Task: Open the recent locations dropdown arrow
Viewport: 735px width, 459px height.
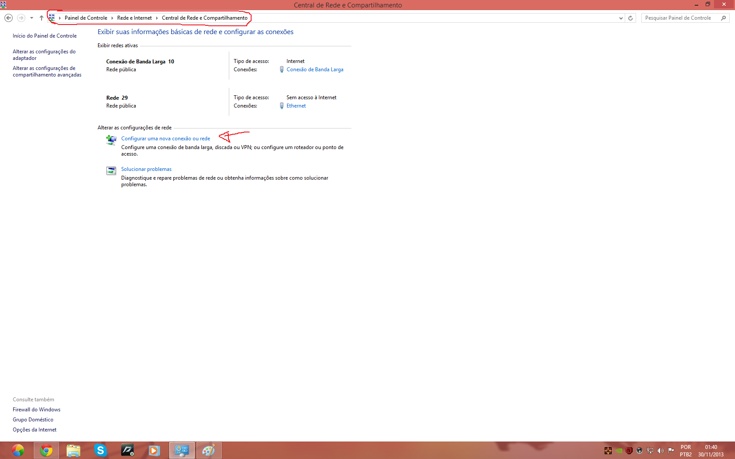Action: tap(31, 18)
